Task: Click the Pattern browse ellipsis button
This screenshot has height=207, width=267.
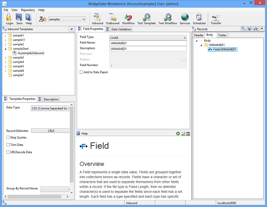Action: tap(183, 60)
